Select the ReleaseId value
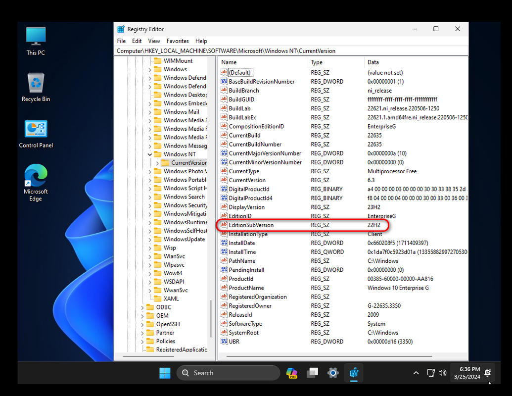 click(x=240, y=315)
